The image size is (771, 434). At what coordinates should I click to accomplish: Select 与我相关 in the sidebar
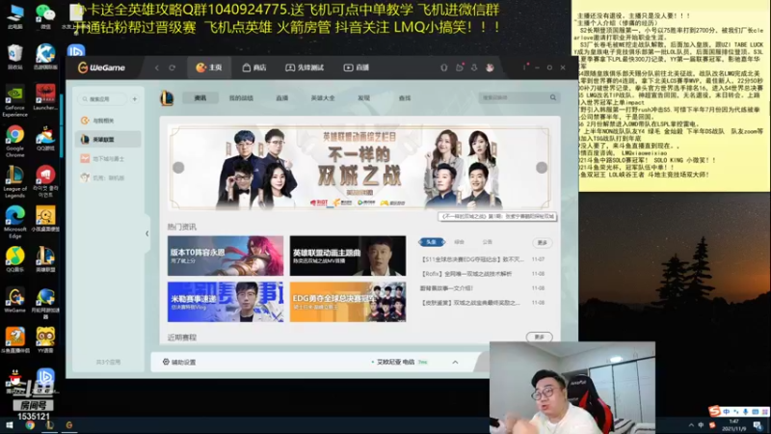pyautogui.click(x=108, y=120)
